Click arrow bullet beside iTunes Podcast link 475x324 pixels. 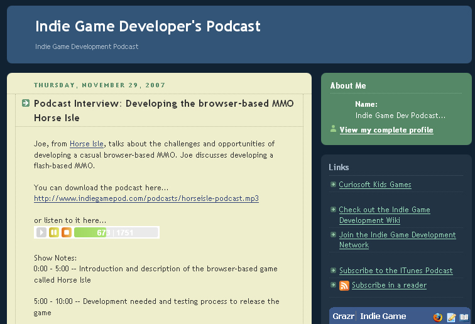(x=333, y=270)
